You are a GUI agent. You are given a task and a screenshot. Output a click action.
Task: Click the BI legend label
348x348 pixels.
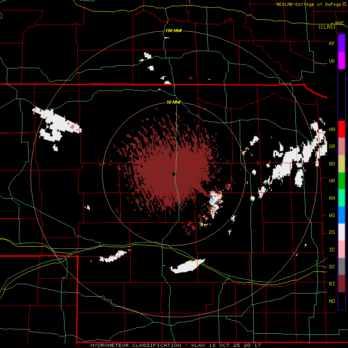[332, 284]
